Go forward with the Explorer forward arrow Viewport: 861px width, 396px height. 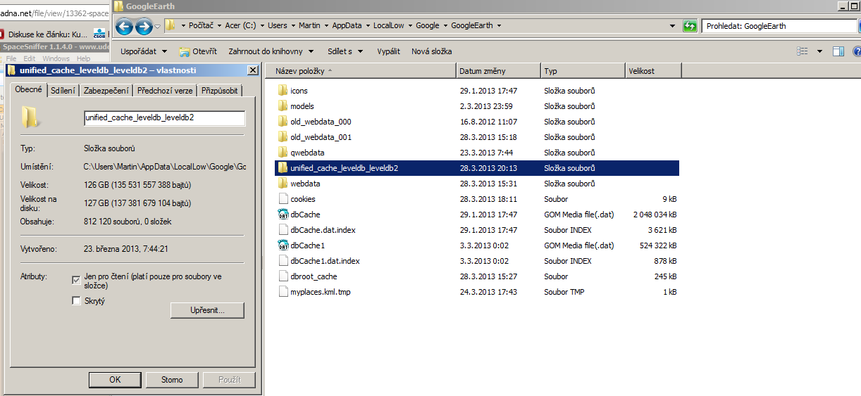click(144, 27)
